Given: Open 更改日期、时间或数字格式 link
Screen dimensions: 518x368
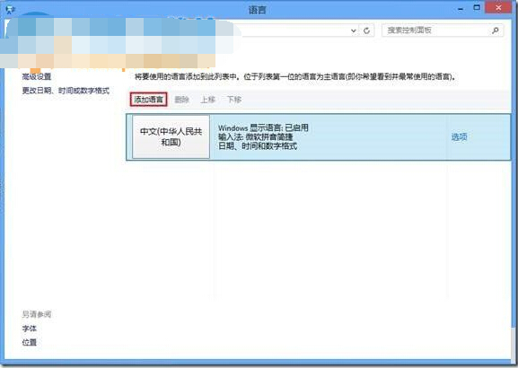Looking at the screenshot, I should coord(66,91).
